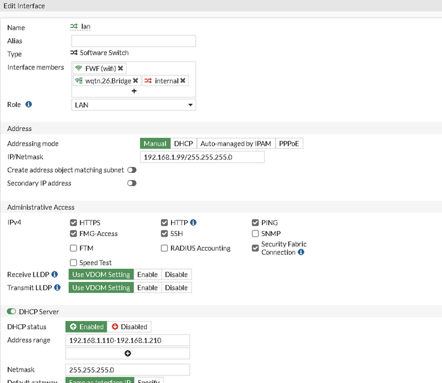Click the IP/Netmask input field
This screenshot has height=383, width=442.
(x=202, y=157)
